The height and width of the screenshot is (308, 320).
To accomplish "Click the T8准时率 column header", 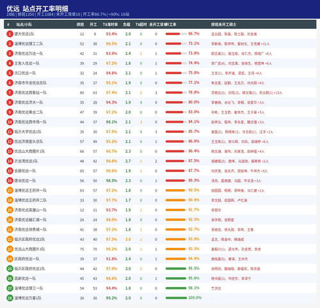I will click(110, 24).
